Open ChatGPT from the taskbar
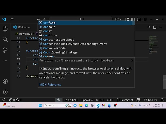The height and width of the screenshot is (124, 166). [x=92, y=105]
